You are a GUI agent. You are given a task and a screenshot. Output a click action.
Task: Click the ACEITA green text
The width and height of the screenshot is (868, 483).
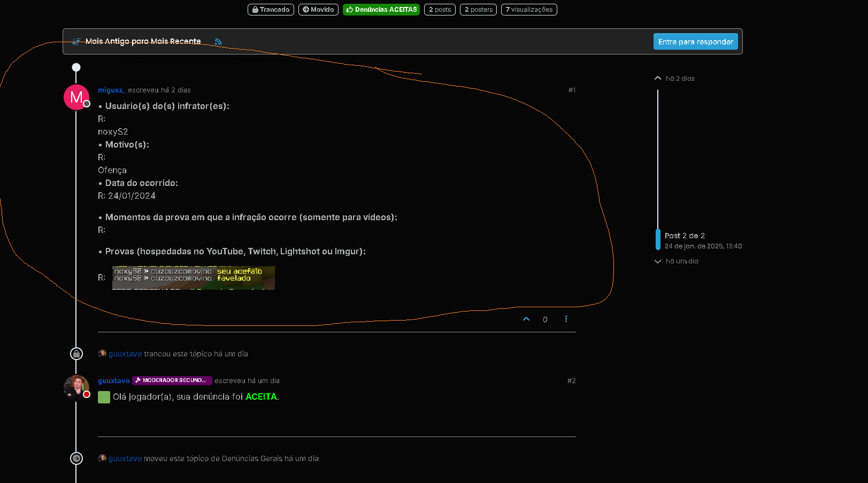tap(261, 396)
